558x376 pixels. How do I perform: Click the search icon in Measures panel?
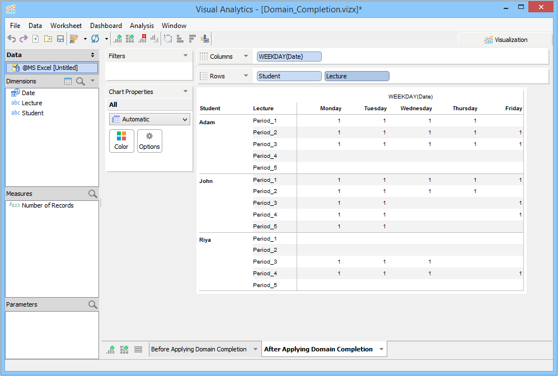[x=92, y=194]
